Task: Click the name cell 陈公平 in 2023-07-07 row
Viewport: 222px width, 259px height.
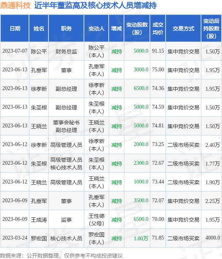Action: click(x=39, y=51)
